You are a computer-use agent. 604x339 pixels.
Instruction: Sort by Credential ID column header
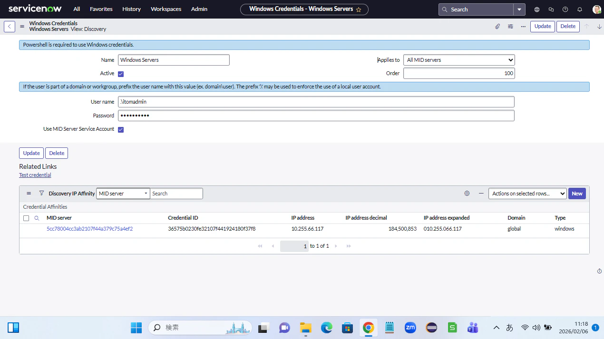click(x=183, y=218)
